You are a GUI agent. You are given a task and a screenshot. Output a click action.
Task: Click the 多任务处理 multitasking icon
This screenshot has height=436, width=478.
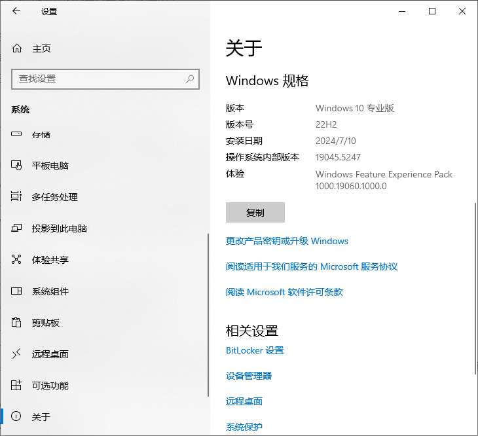tap(16, 196)
